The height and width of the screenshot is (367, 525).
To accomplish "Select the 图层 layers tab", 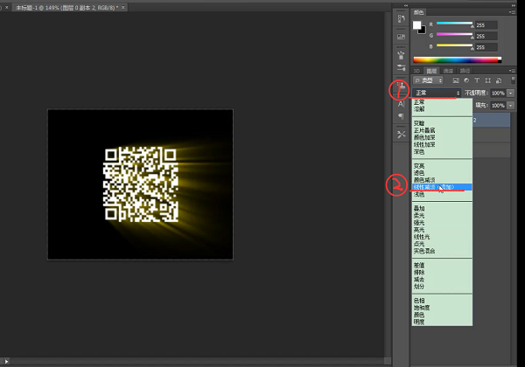I will tap(431, 71).
